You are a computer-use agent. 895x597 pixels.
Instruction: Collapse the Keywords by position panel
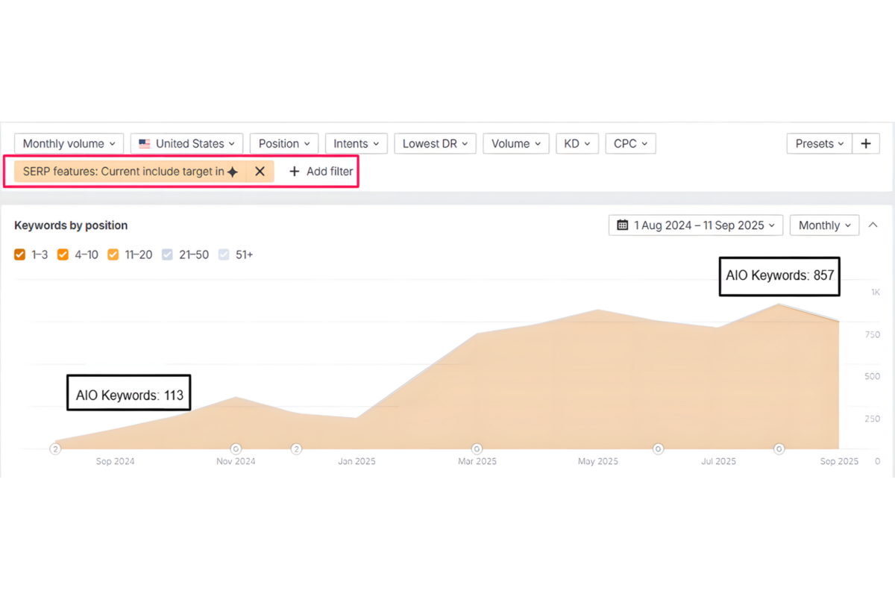click(x=873, y=225)
